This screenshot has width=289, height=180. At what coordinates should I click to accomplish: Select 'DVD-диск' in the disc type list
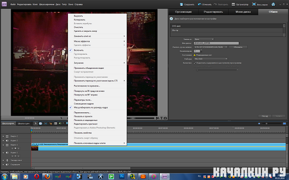click(x=226, y=26)
